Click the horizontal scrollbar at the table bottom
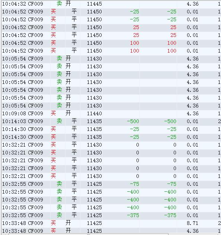 click(x=89, y=234)
